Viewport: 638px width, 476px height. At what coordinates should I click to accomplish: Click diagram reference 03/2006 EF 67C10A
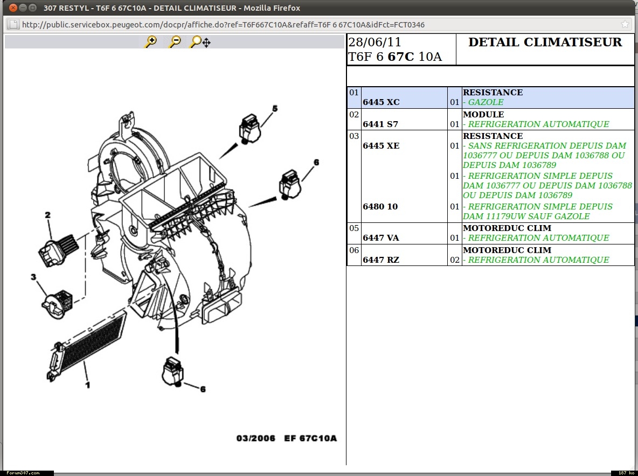tap(287, 438)
